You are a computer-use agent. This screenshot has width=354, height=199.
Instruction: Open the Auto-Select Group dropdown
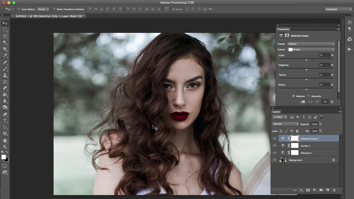[x=43, y=9]
